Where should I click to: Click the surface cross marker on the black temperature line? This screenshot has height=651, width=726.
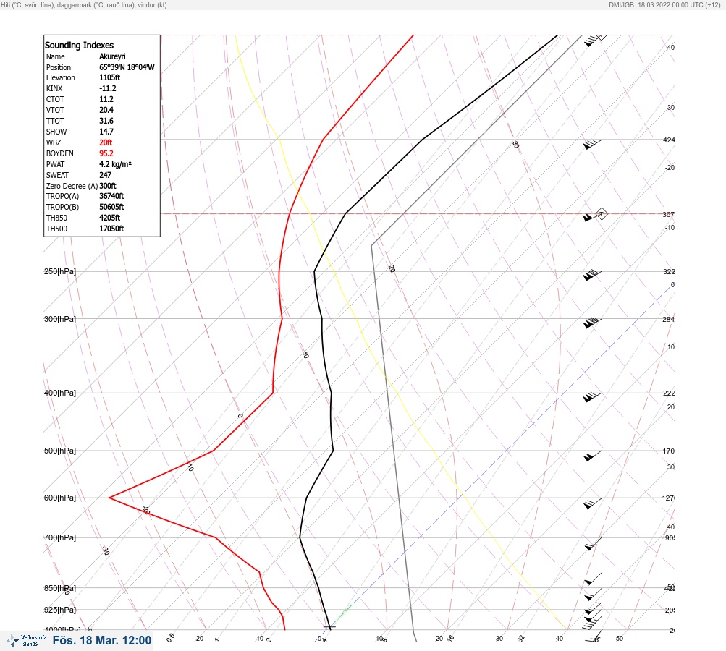click(x=329, y=627)
